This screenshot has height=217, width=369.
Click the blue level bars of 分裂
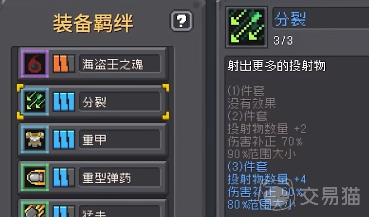64,102
